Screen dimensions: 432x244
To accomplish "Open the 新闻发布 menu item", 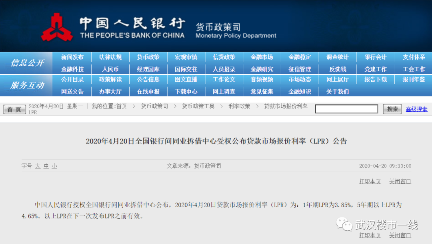I will (x=72, y=57).
